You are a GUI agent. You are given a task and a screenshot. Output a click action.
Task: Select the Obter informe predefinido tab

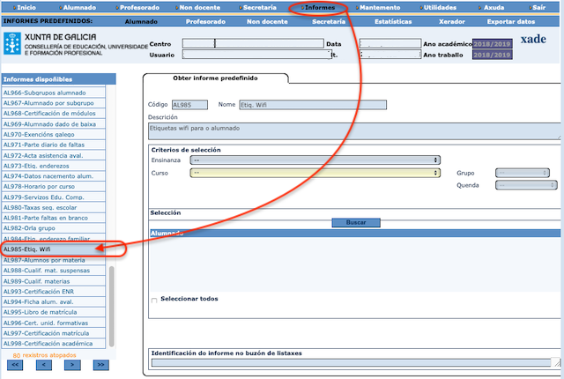coord(215,78)
